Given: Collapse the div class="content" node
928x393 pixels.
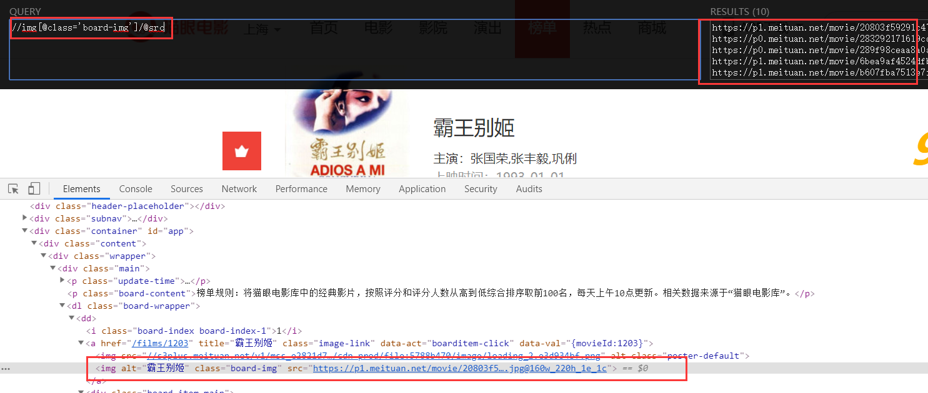Looking at the screenshot, I should [x=34, y=243].
